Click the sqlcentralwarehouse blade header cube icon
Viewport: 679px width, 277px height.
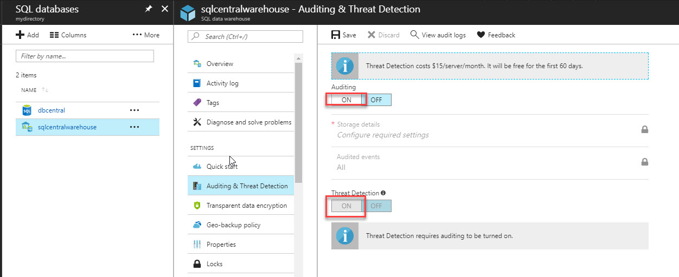pos(188,12)
